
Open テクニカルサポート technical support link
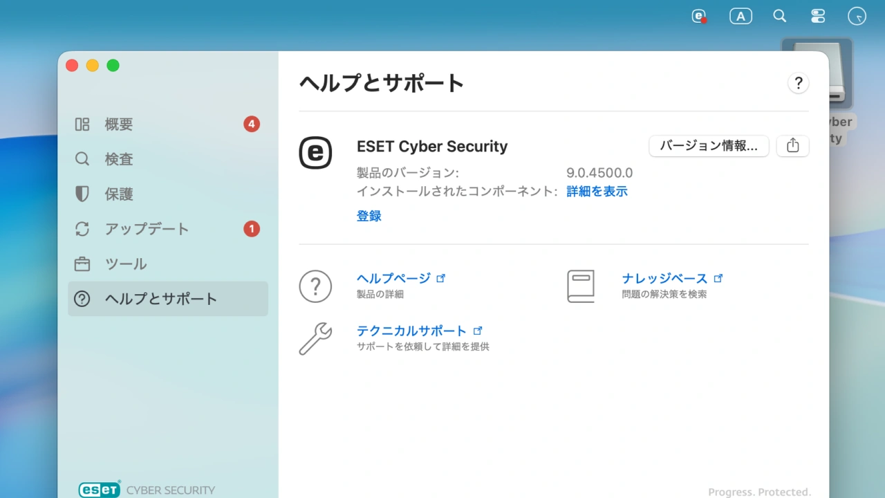(411, 331)
